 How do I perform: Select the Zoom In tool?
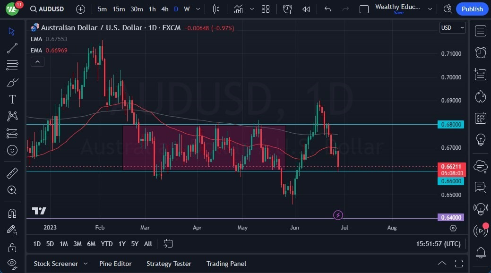coord(12,190)
